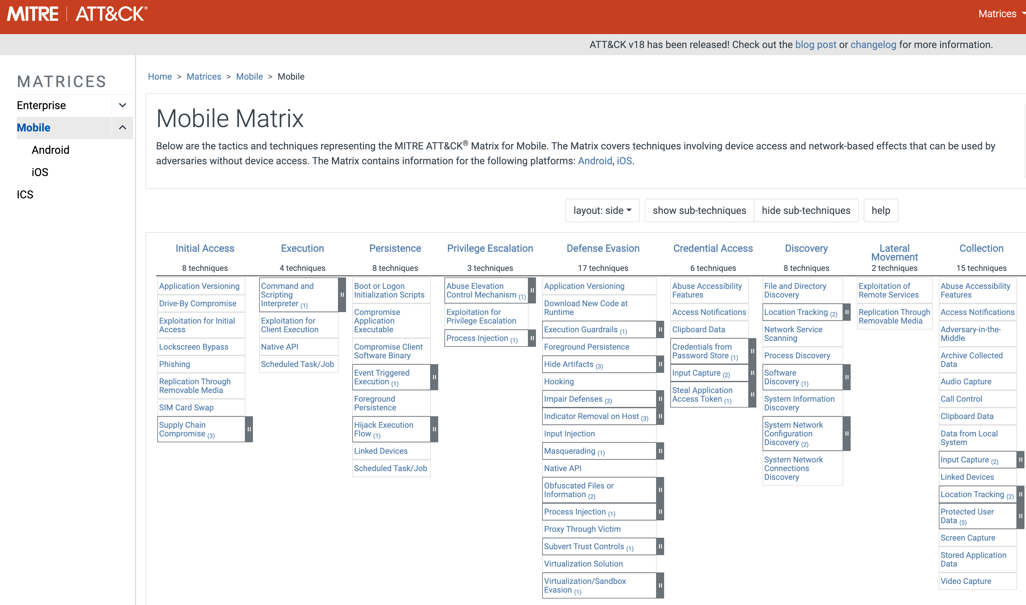The width and height of the screenshot is (1026, 605).
Task: Expand handle beside Hide Artifacts technique
Action: click(660, 364)
